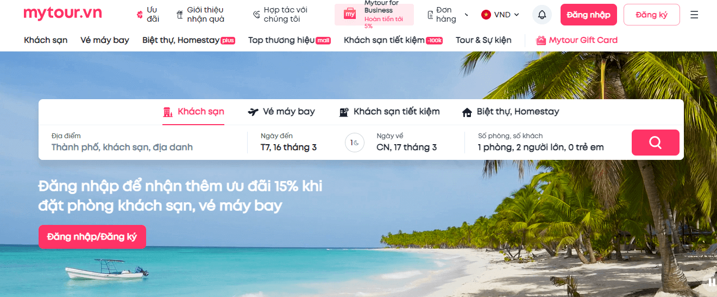The height and width of the screenshot is (297, 717).
Task: Click the mytour.vn logo
Action: 63,14
